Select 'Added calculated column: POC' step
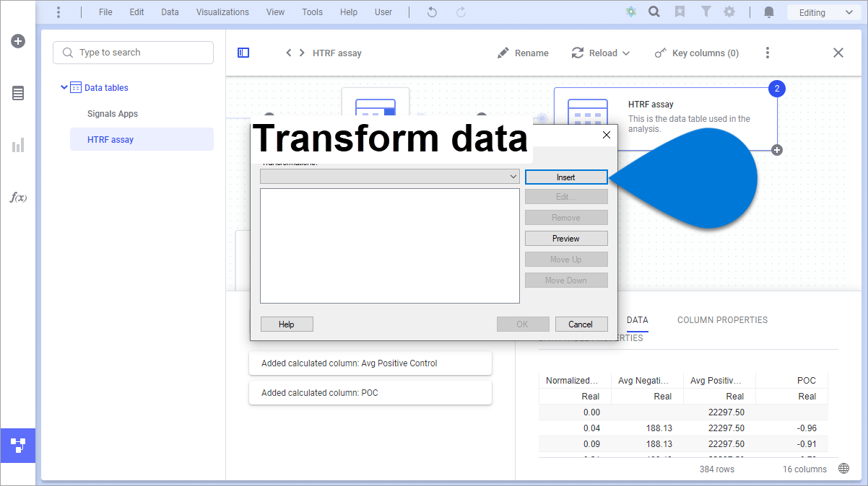Image resolution: width=868 pixels, height=486 pixels. [x=370, y=393]
